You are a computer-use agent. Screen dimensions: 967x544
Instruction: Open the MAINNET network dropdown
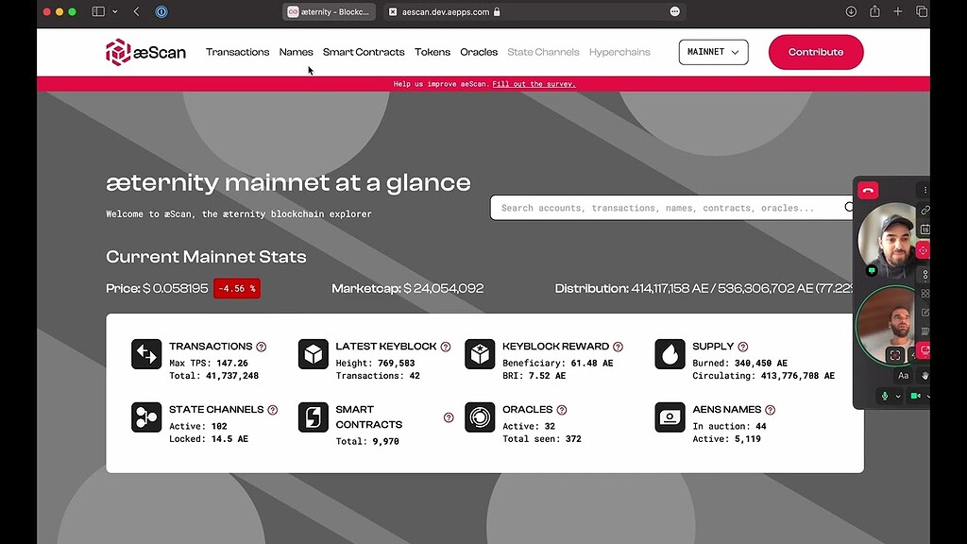coord(713,52)
